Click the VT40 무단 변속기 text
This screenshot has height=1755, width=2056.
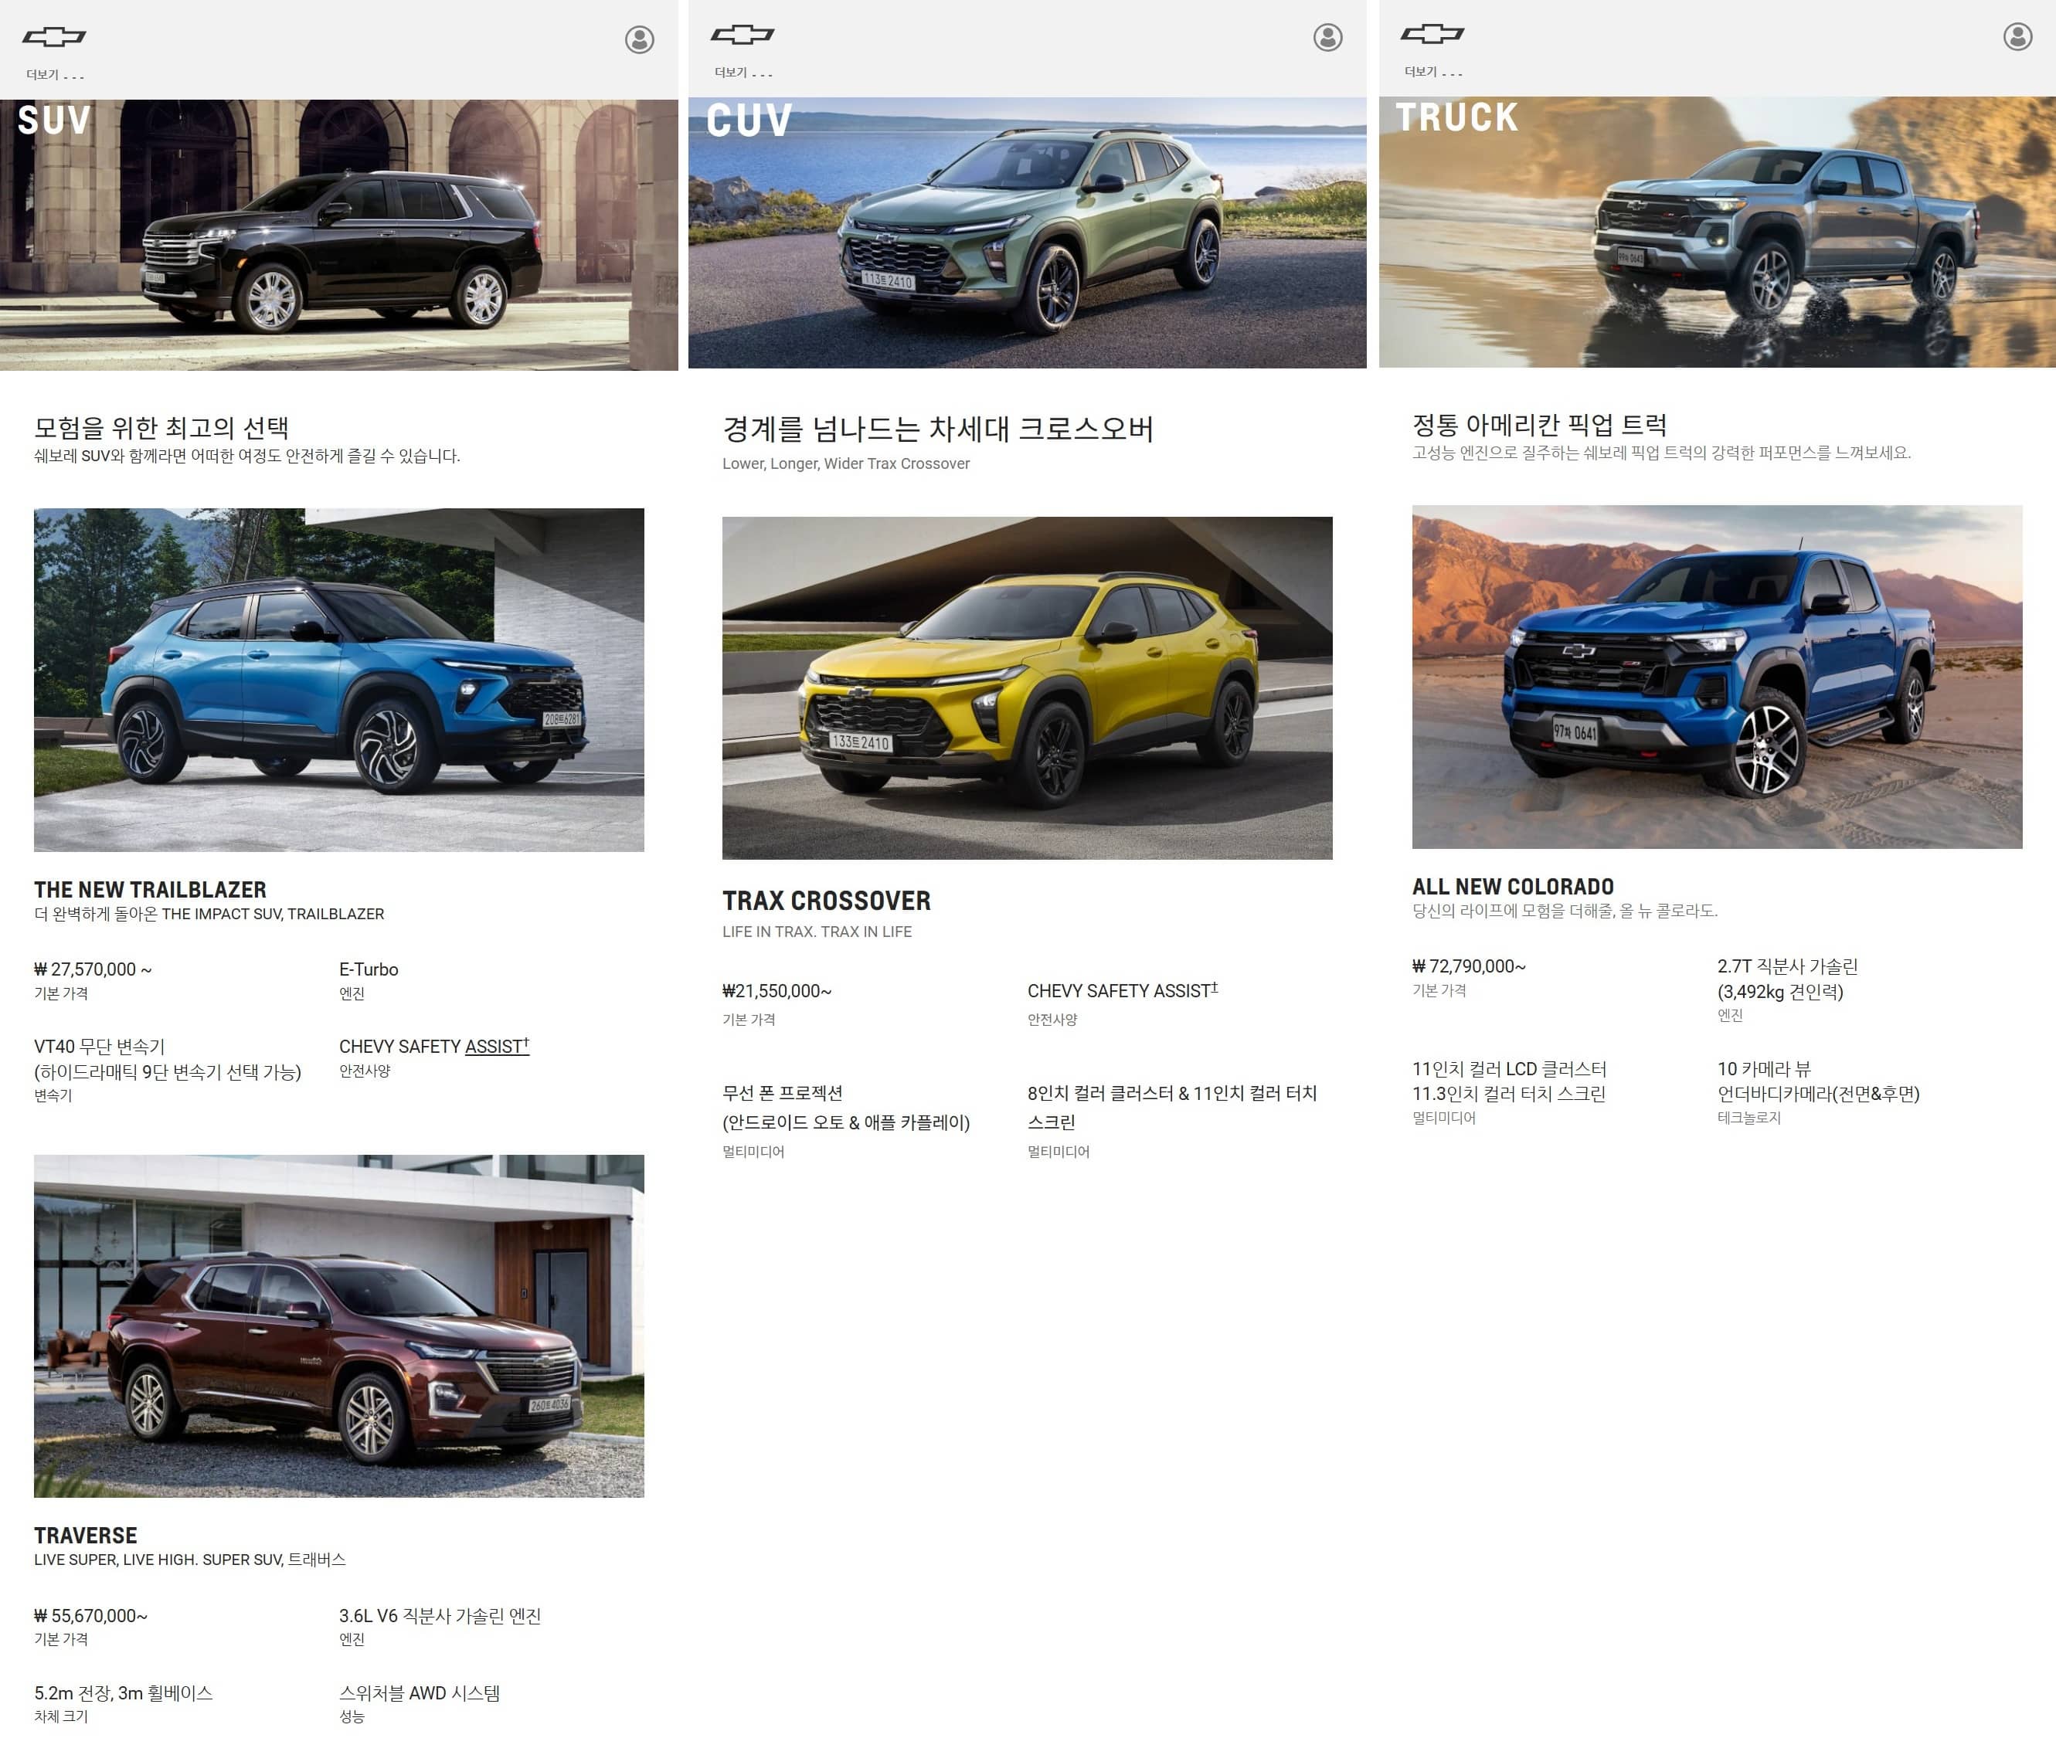click(99, 1047)
